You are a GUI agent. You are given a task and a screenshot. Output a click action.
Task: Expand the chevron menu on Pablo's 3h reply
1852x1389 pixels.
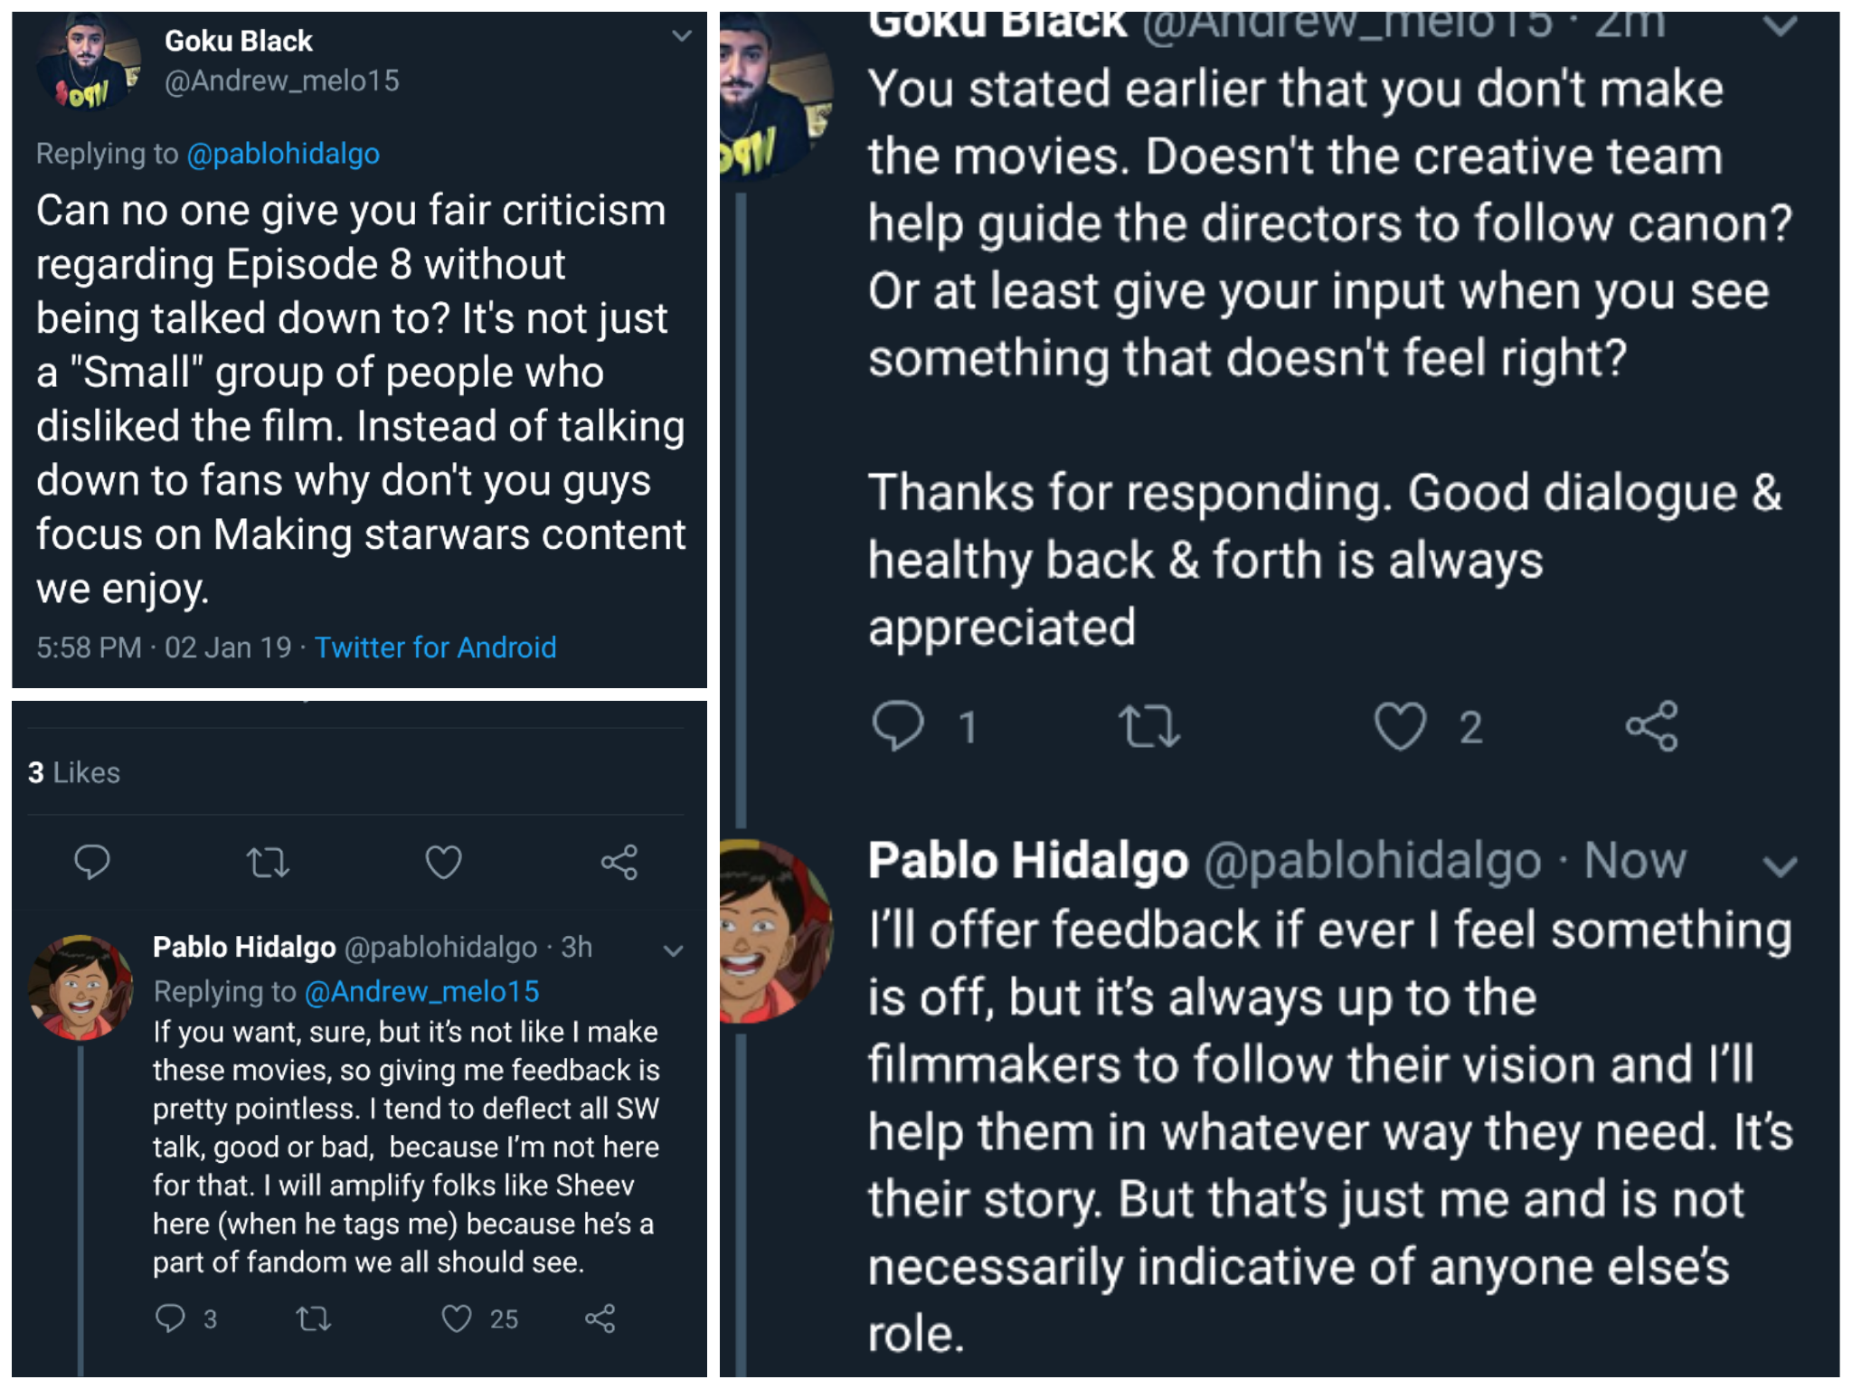click(673, 950)
